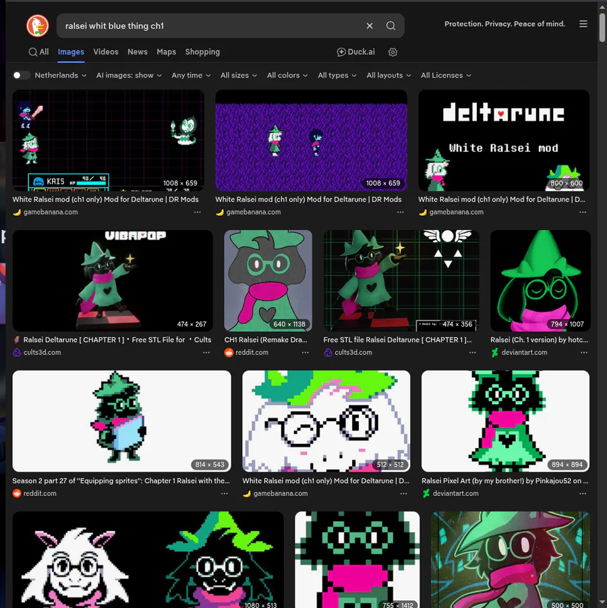Open the Any time filter dropdown
Viewport: 607px width, 608px height.
[x=191, y=75]
